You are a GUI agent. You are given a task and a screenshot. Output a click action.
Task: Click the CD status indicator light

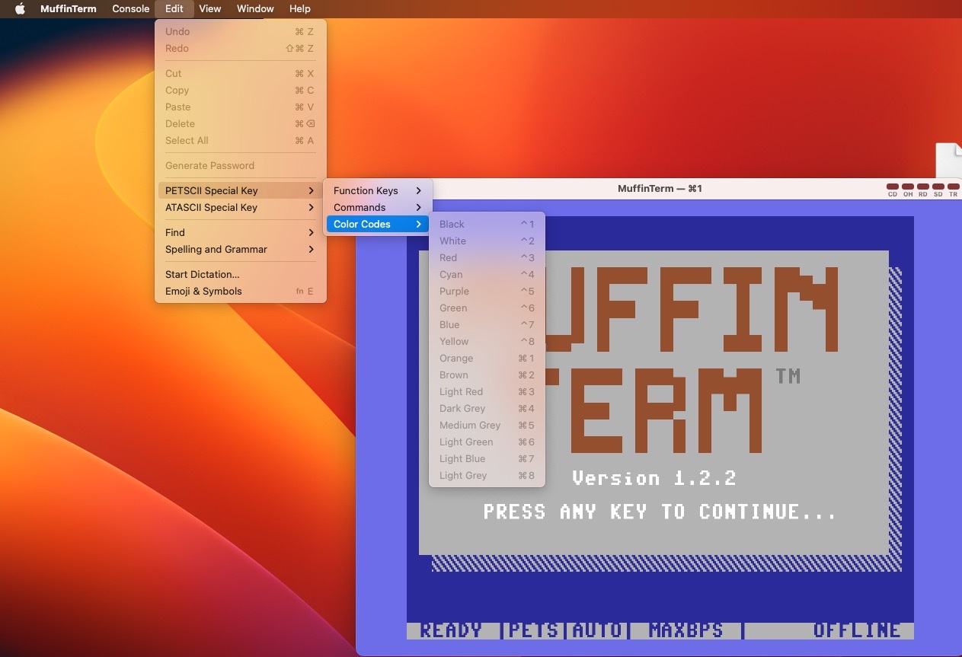click(893, 187)
